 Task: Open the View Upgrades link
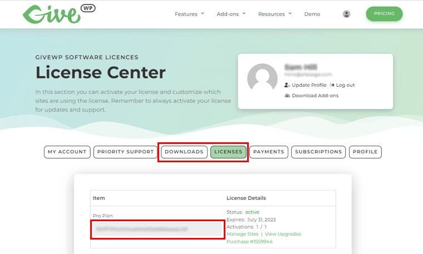click(283, 234)
